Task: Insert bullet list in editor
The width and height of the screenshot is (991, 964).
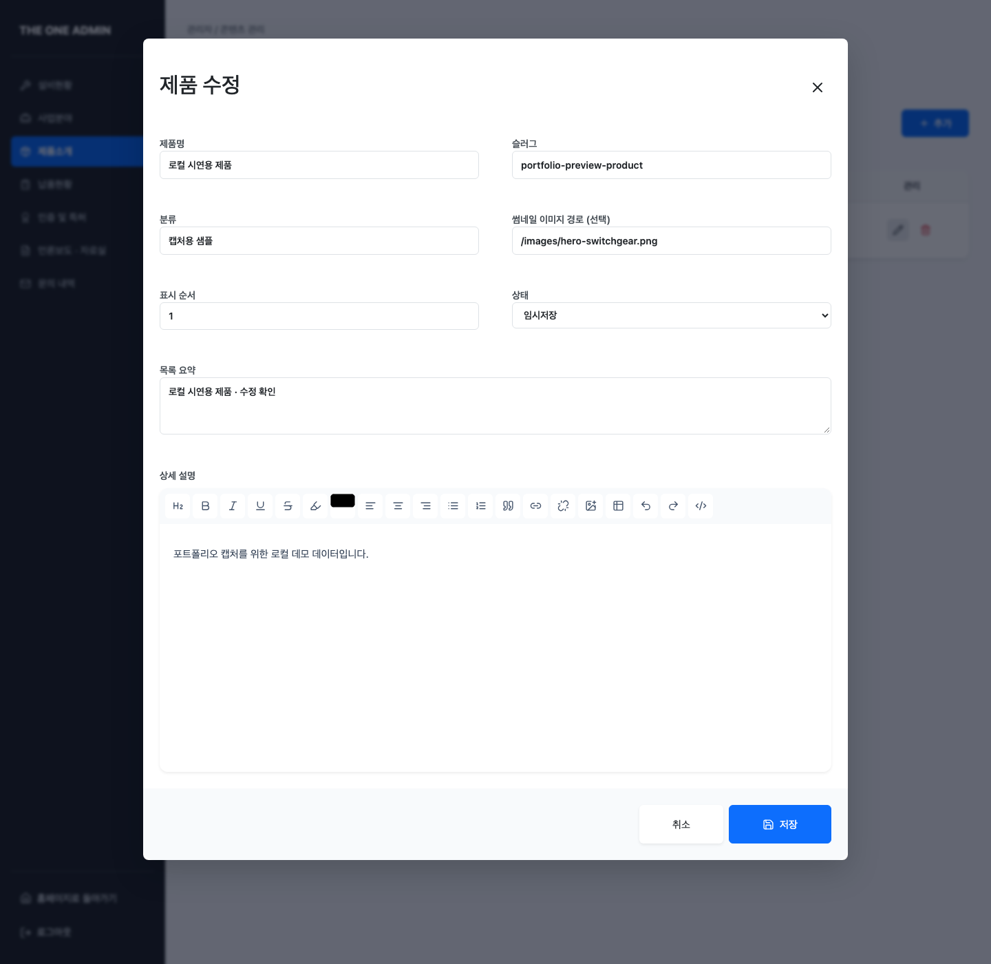Action: (x=453, y=506)
